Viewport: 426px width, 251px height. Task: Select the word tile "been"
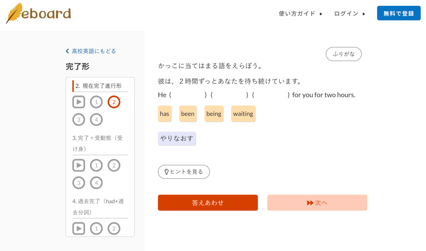point(188,113)
